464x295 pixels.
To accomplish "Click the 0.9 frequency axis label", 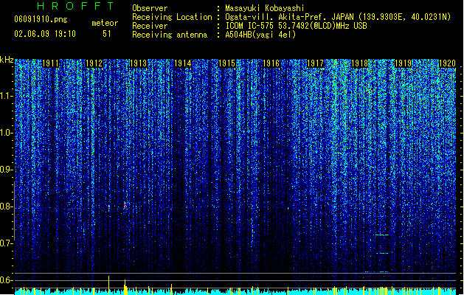I will 6,170.
